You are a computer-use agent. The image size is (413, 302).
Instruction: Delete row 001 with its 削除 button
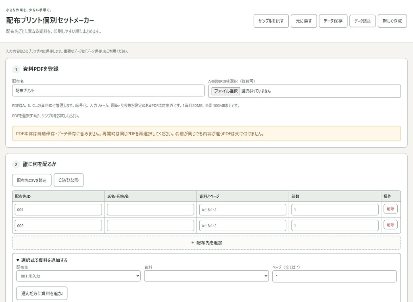tap(390, 209)
